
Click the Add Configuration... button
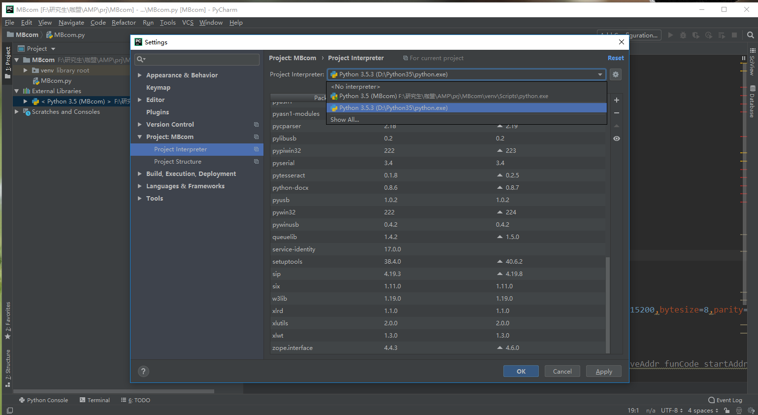tap(629, 35)
